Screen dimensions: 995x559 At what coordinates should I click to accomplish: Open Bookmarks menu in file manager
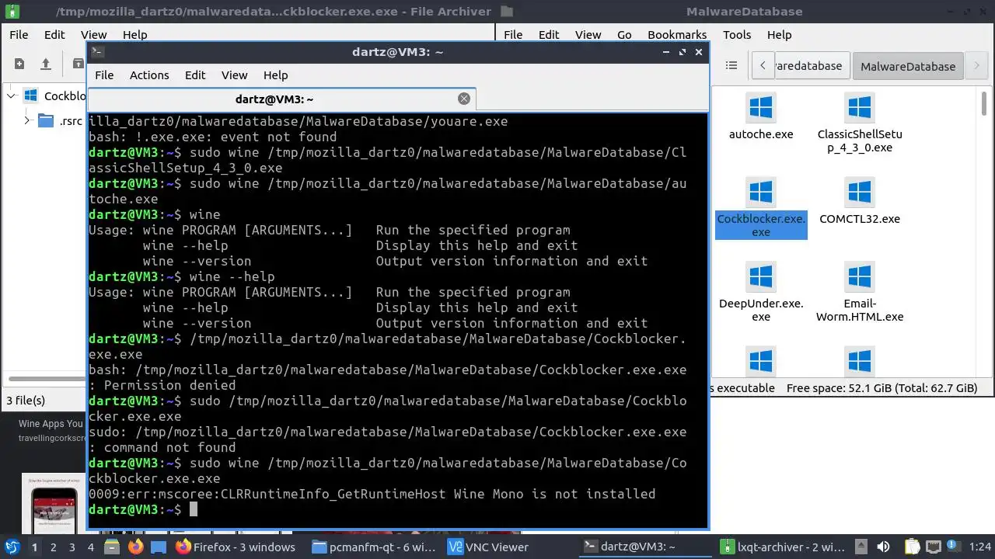click(x=677, y=35)
